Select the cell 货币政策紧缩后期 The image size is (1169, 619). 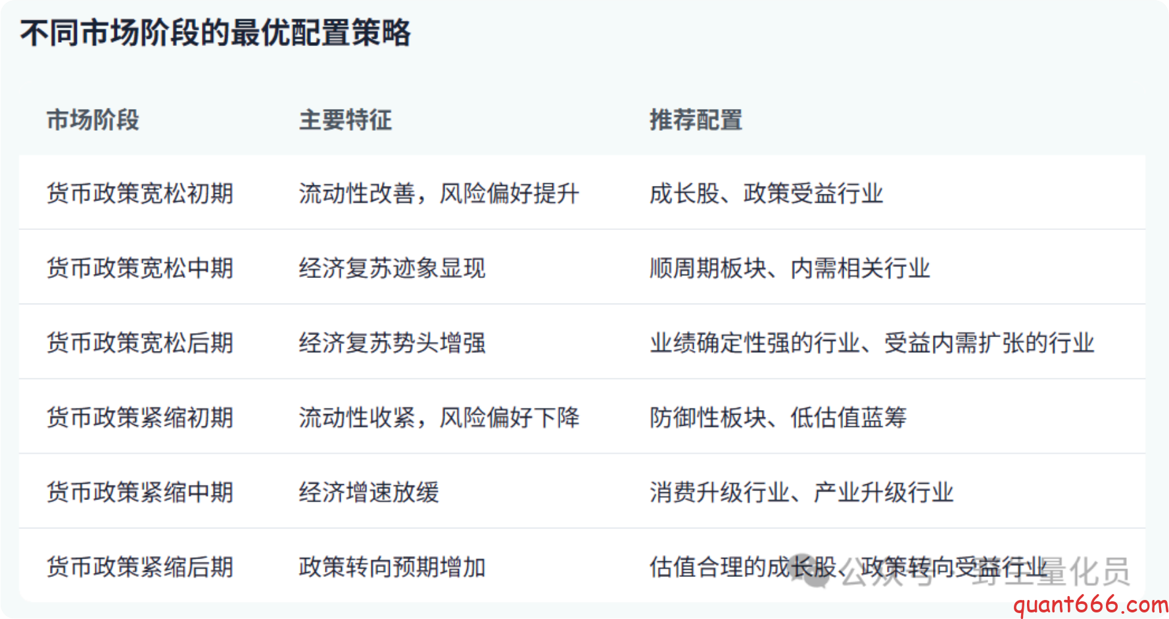point(140,567)
